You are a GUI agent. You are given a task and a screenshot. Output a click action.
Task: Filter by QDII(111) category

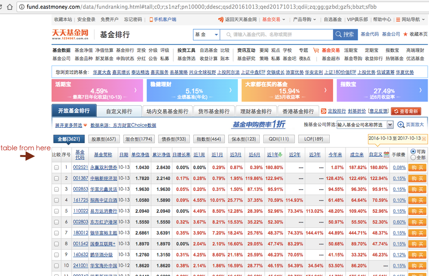pyautogui.click(x=279, y=139)
